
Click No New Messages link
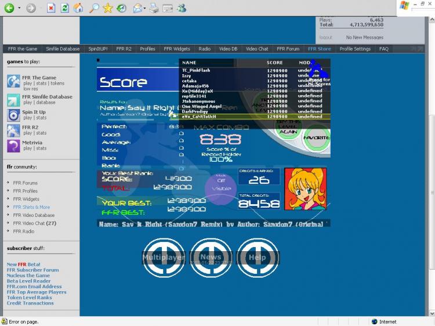point(365,37)
